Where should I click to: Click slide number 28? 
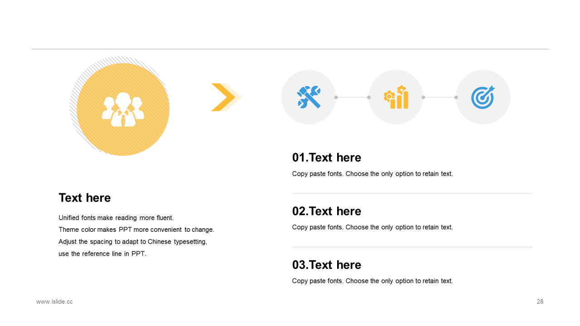coord(540,302)
